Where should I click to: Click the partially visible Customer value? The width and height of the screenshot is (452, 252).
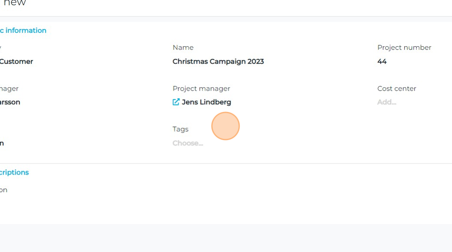(x=16, y=62)
